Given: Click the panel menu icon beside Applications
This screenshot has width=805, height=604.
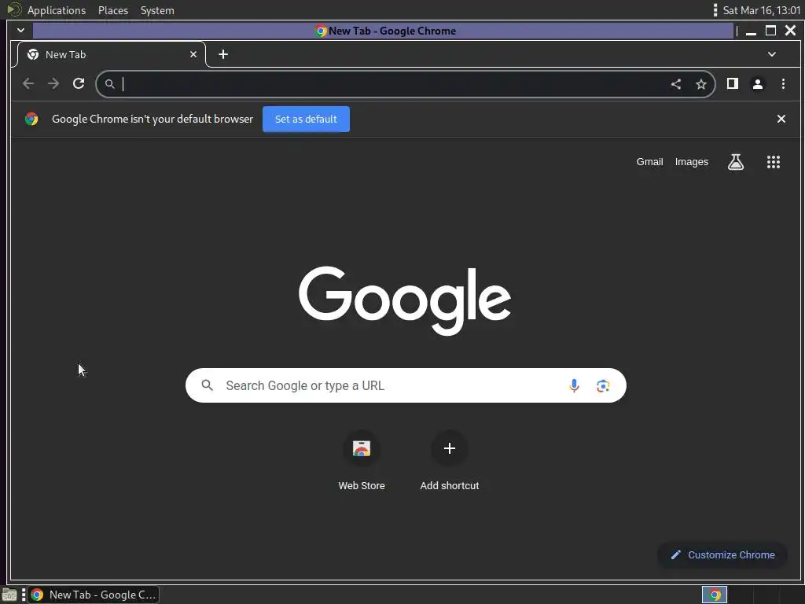Looking at the screenshot, I should pos(14,9).
